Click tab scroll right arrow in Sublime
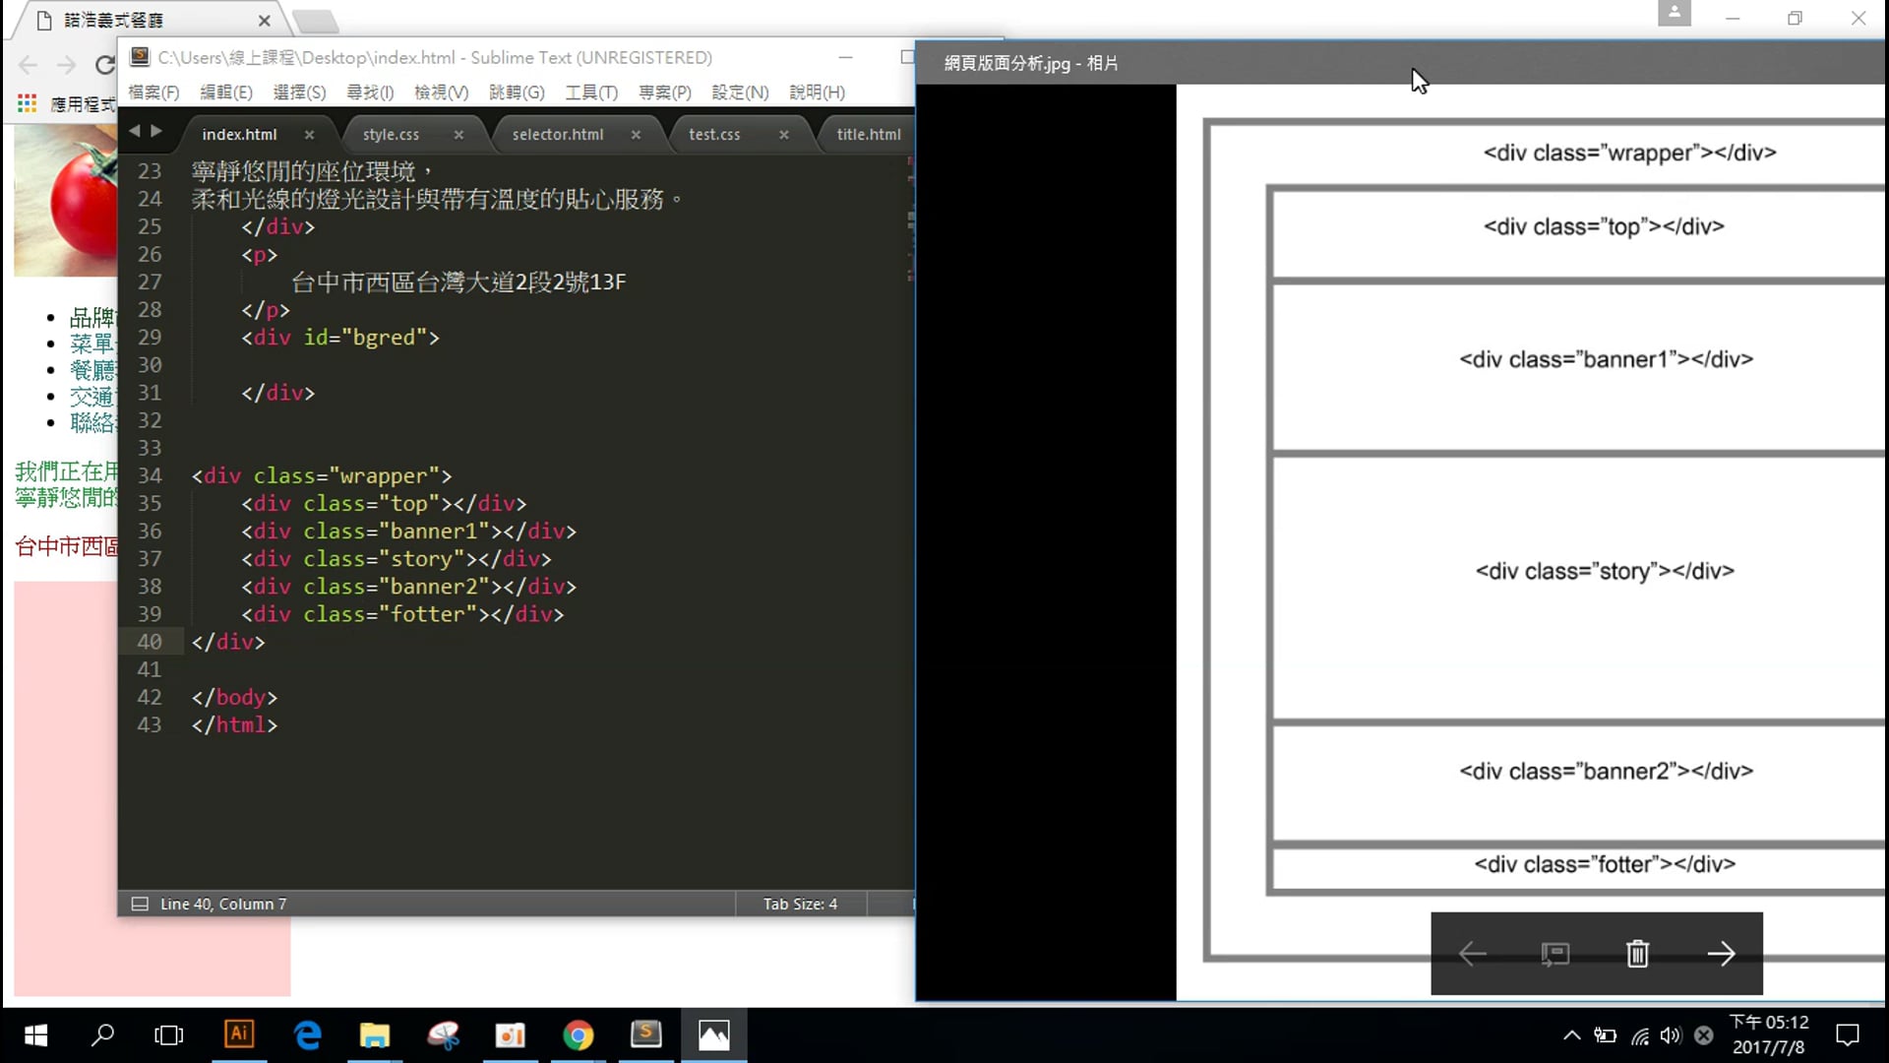Image resolution: width=1889 pixels, height=1063 pixels. [156, 131]
